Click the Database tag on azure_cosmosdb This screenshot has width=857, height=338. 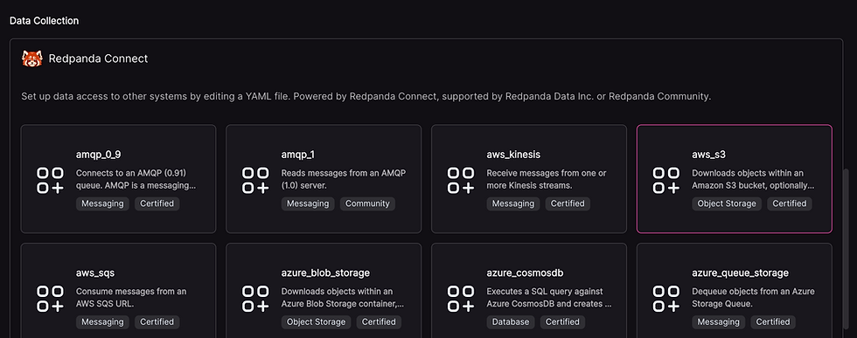point(511,321)
